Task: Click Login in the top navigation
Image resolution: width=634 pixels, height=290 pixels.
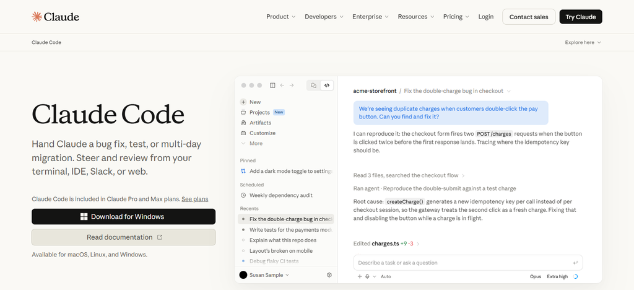Action: [485, 17]
